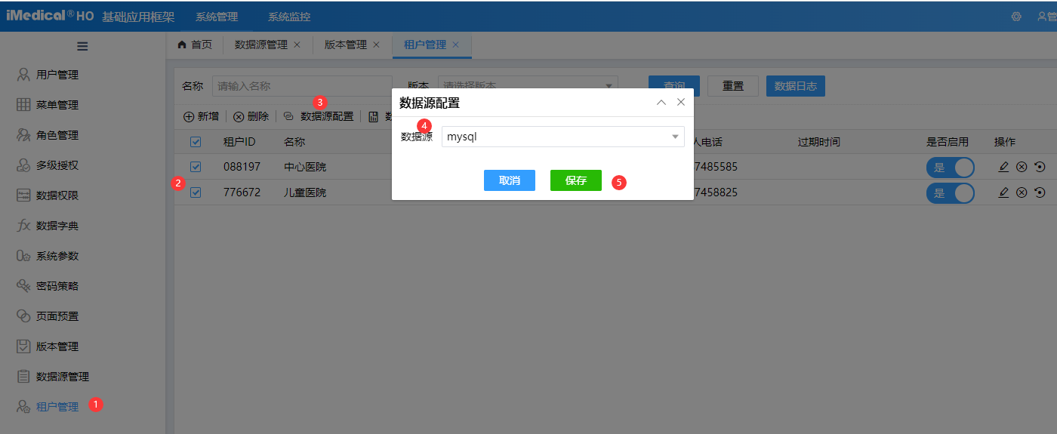The height and width of the screenshot is (434, 1057).
Task: Edit the 中心医院 row with pencil icon
Action: 1003,167
